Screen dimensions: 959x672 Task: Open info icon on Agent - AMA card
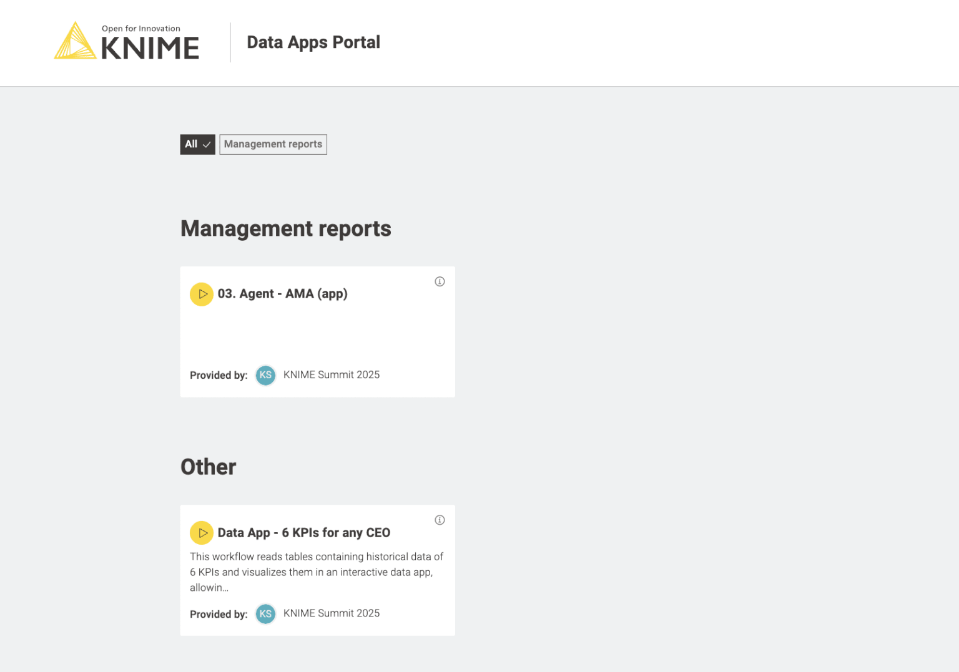(x=440, y=281)
